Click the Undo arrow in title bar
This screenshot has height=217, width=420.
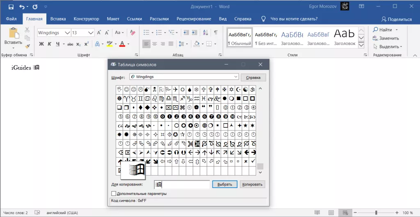pyautogui.click(x=22, y=7)
